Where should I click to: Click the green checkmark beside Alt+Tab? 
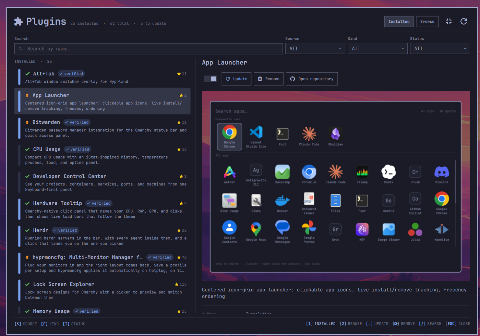[27, 74]
